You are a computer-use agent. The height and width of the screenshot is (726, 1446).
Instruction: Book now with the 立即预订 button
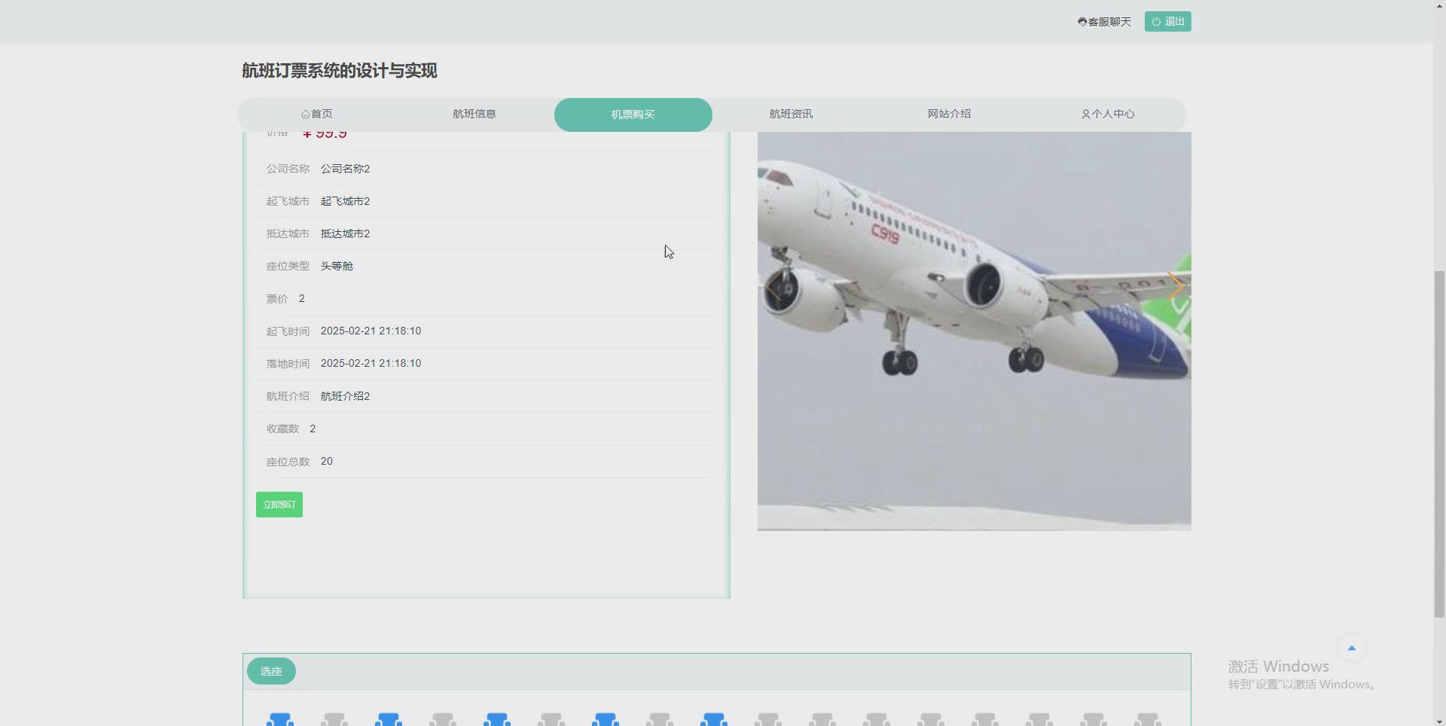(x=279, y=505)
